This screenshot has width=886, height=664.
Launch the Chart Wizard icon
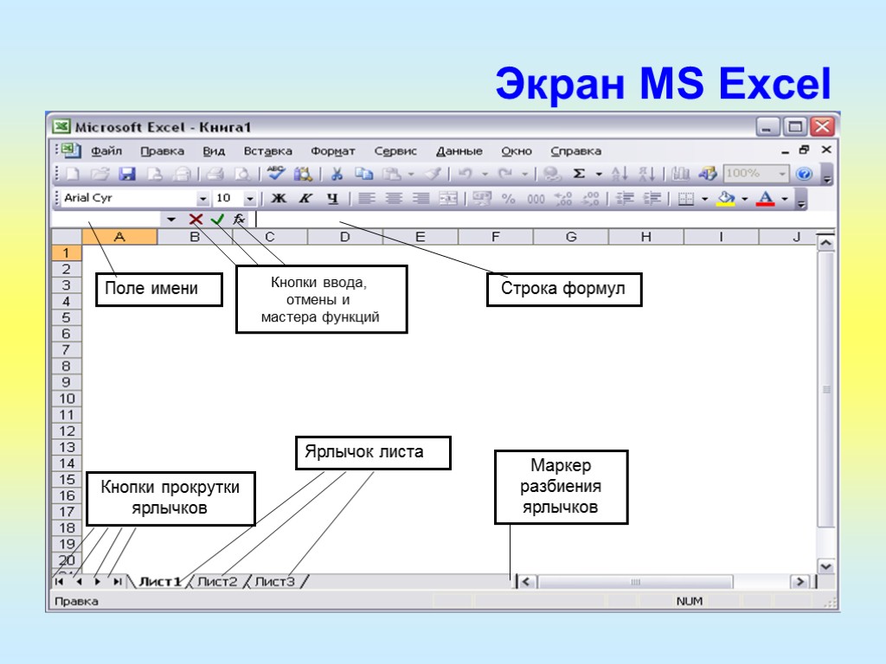tap(680, 174)
